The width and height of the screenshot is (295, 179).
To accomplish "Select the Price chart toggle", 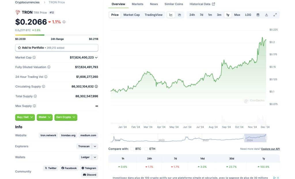I will pyautogui.click(x=115, y=15).
